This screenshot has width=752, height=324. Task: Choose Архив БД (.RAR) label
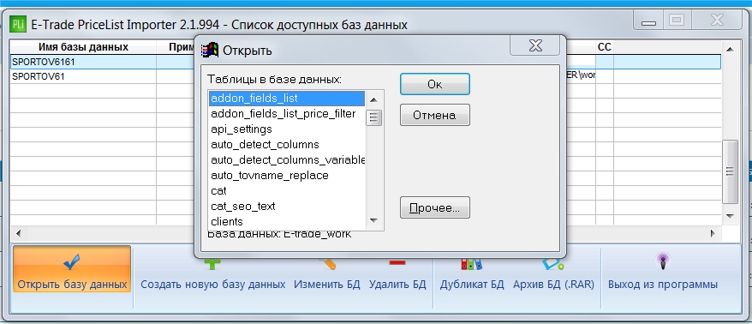pos(553,285)
